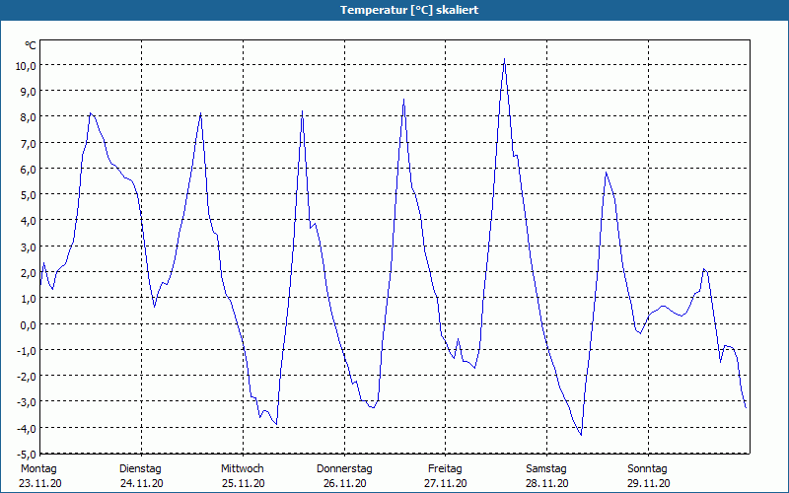Click the Saturday afternoon peak near 6°C
Screen dimensions: 789x493
point(607,172)
